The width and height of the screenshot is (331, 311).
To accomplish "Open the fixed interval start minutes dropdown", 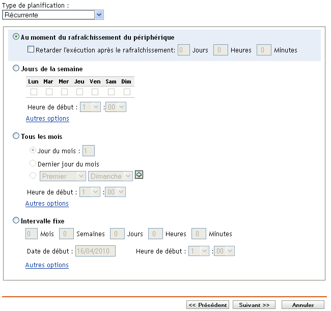I will [224, 251].
